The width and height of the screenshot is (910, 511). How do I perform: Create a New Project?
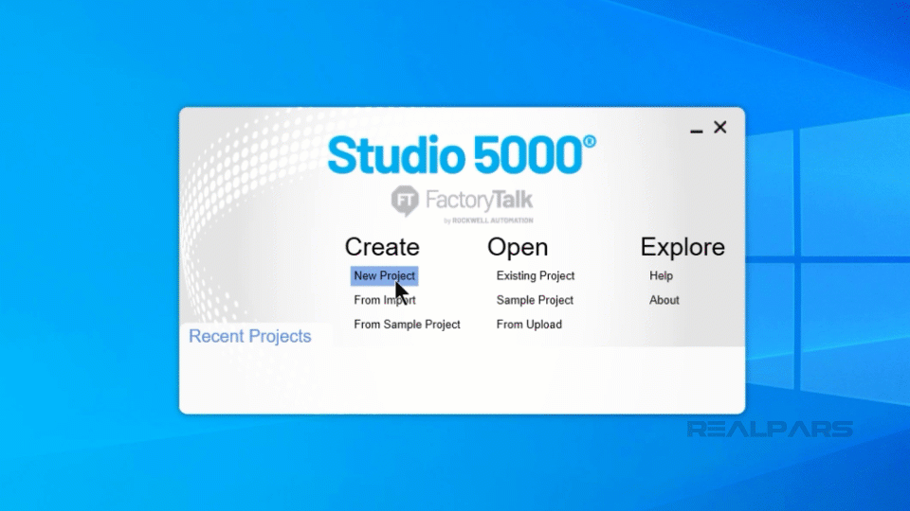[384, 275]
